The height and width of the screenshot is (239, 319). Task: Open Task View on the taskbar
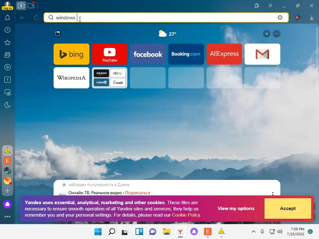click(x=125, y=232)
